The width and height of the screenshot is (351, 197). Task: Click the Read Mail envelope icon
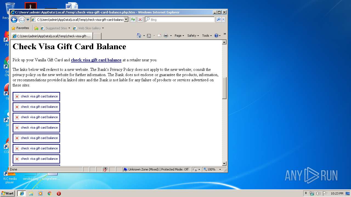(159, 36)
